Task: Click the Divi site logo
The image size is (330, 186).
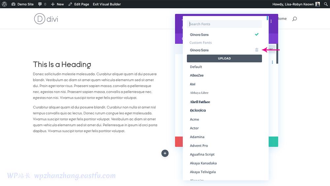Action: [46, 19]
